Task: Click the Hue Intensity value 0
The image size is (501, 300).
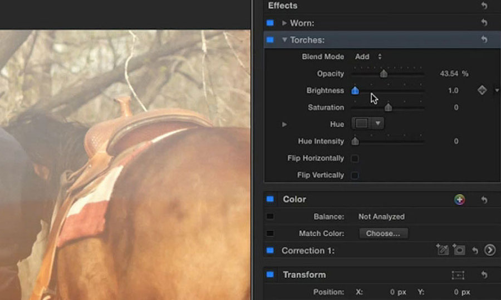Action: [x=456, y=141]
